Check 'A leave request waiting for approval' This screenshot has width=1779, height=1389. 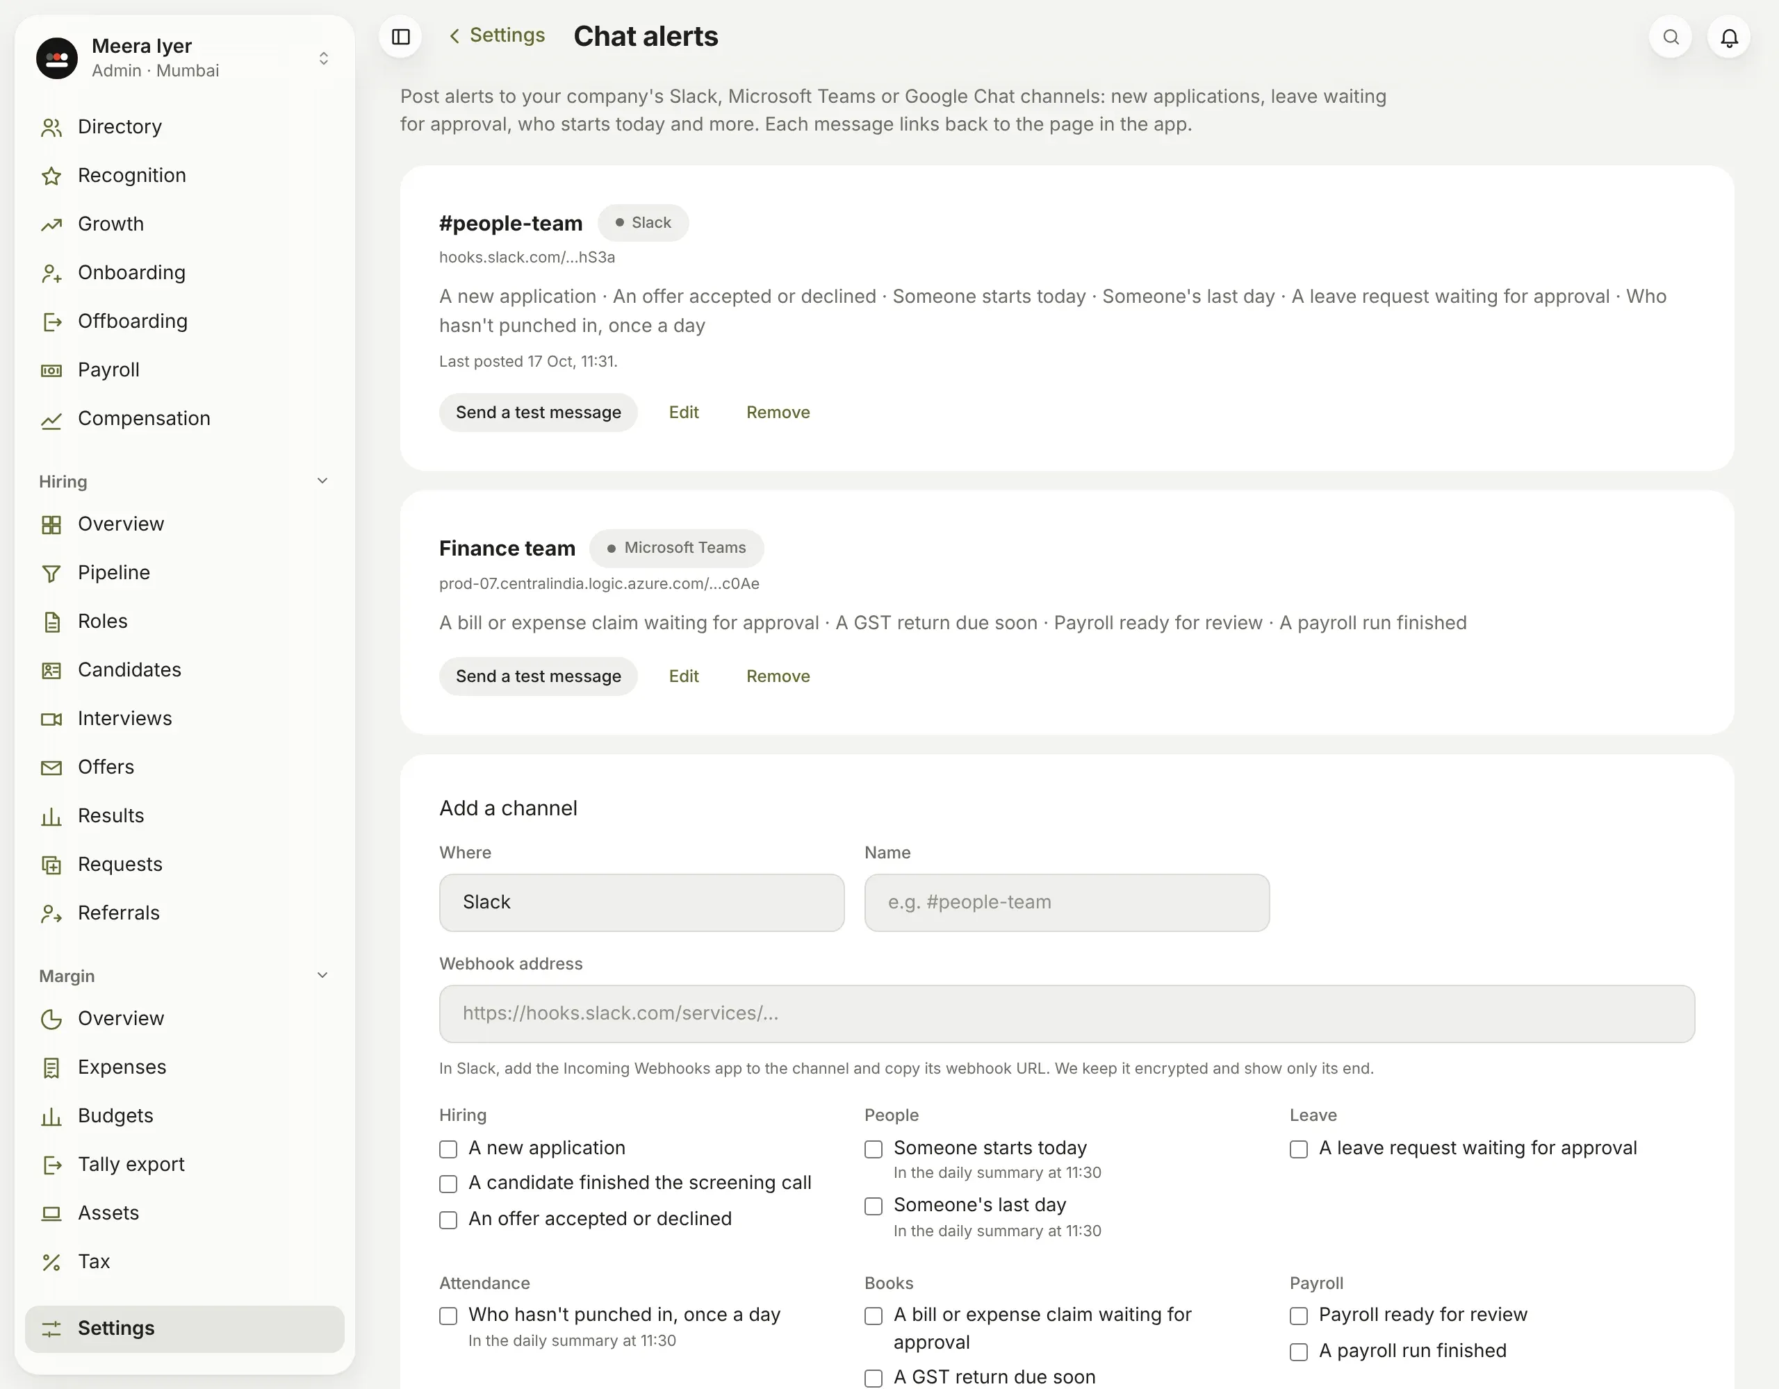click(1298, 1149)
